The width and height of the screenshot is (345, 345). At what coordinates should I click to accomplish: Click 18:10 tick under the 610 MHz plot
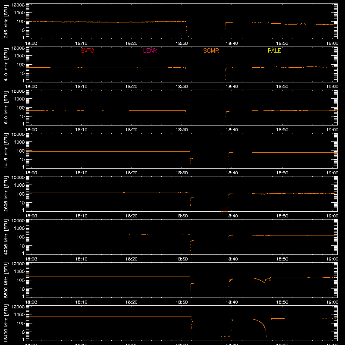pyautogui.click(x=81, y=130)
